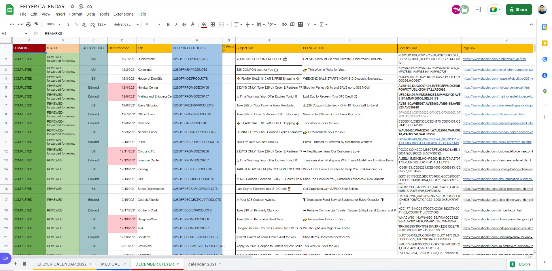Viewport: 552px width, 271px height.
Task: Switch to the calendar 2021 sheet
Action: [205, 264]
